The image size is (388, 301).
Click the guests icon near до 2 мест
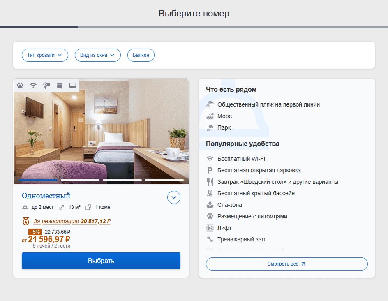click(x=25, y=207)
